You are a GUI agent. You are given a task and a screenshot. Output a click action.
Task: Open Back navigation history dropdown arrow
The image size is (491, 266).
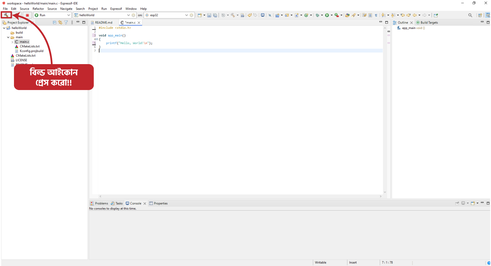(x=419, y=15)
